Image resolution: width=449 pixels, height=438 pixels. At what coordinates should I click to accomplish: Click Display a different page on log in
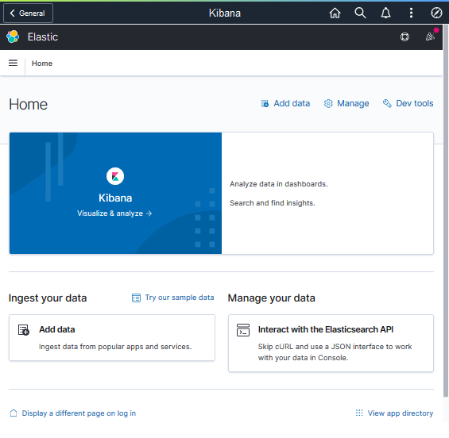pyautogui.click(x=79, y=413)
